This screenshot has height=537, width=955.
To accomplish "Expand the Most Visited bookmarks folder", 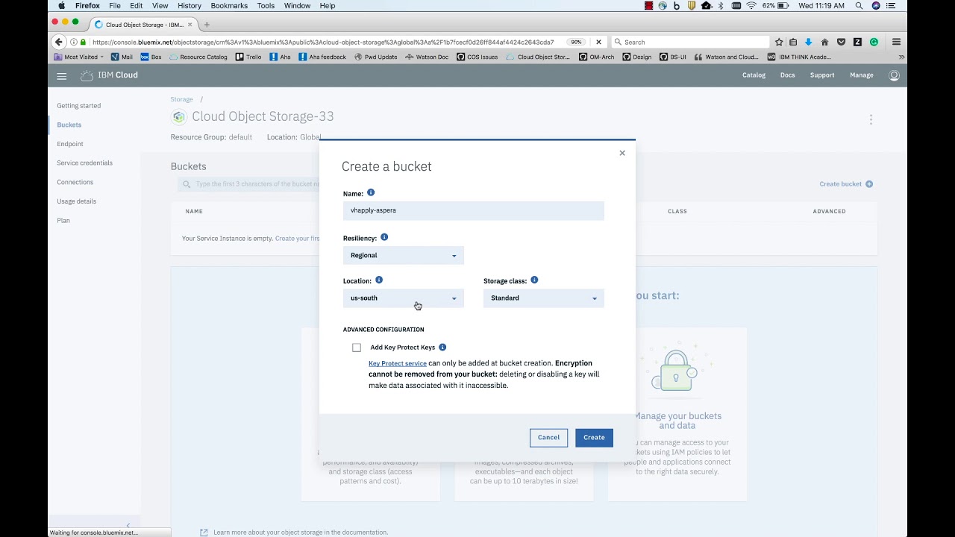I will click(79, 57).
